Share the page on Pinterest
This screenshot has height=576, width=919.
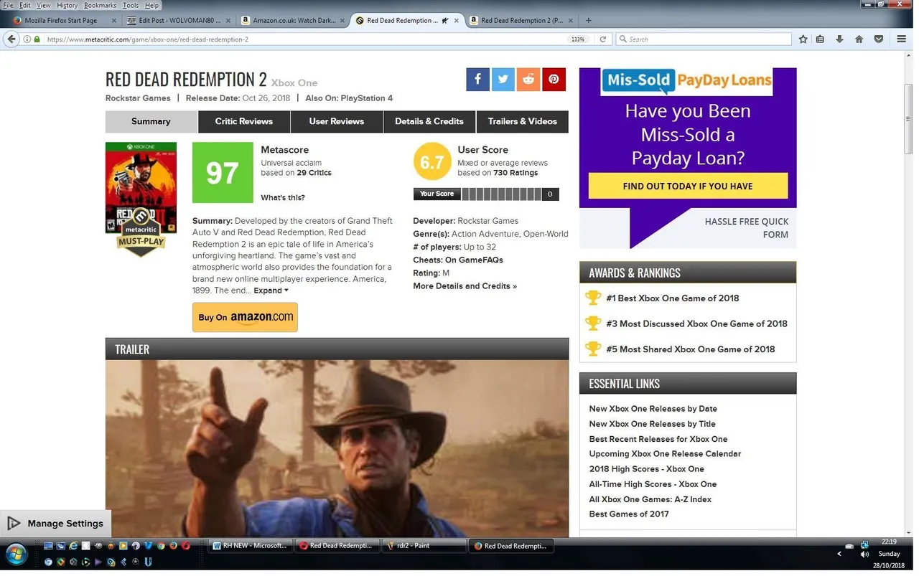[x=554, y=79]
